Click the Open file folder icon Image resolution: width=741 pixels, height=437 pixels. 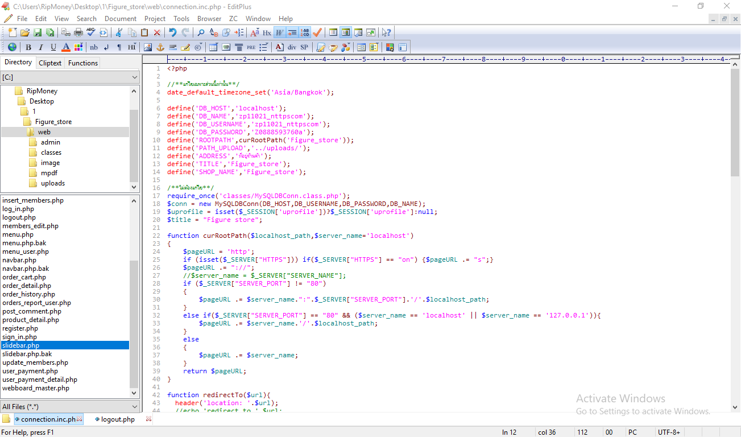[x=25, y=32]
